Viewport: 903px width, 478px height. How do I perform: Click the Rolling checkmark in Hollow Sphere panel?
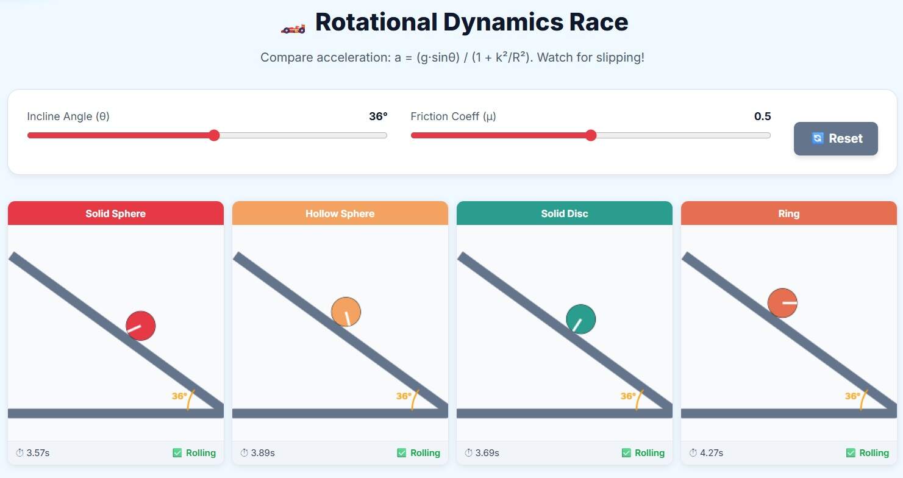[402, 453]
